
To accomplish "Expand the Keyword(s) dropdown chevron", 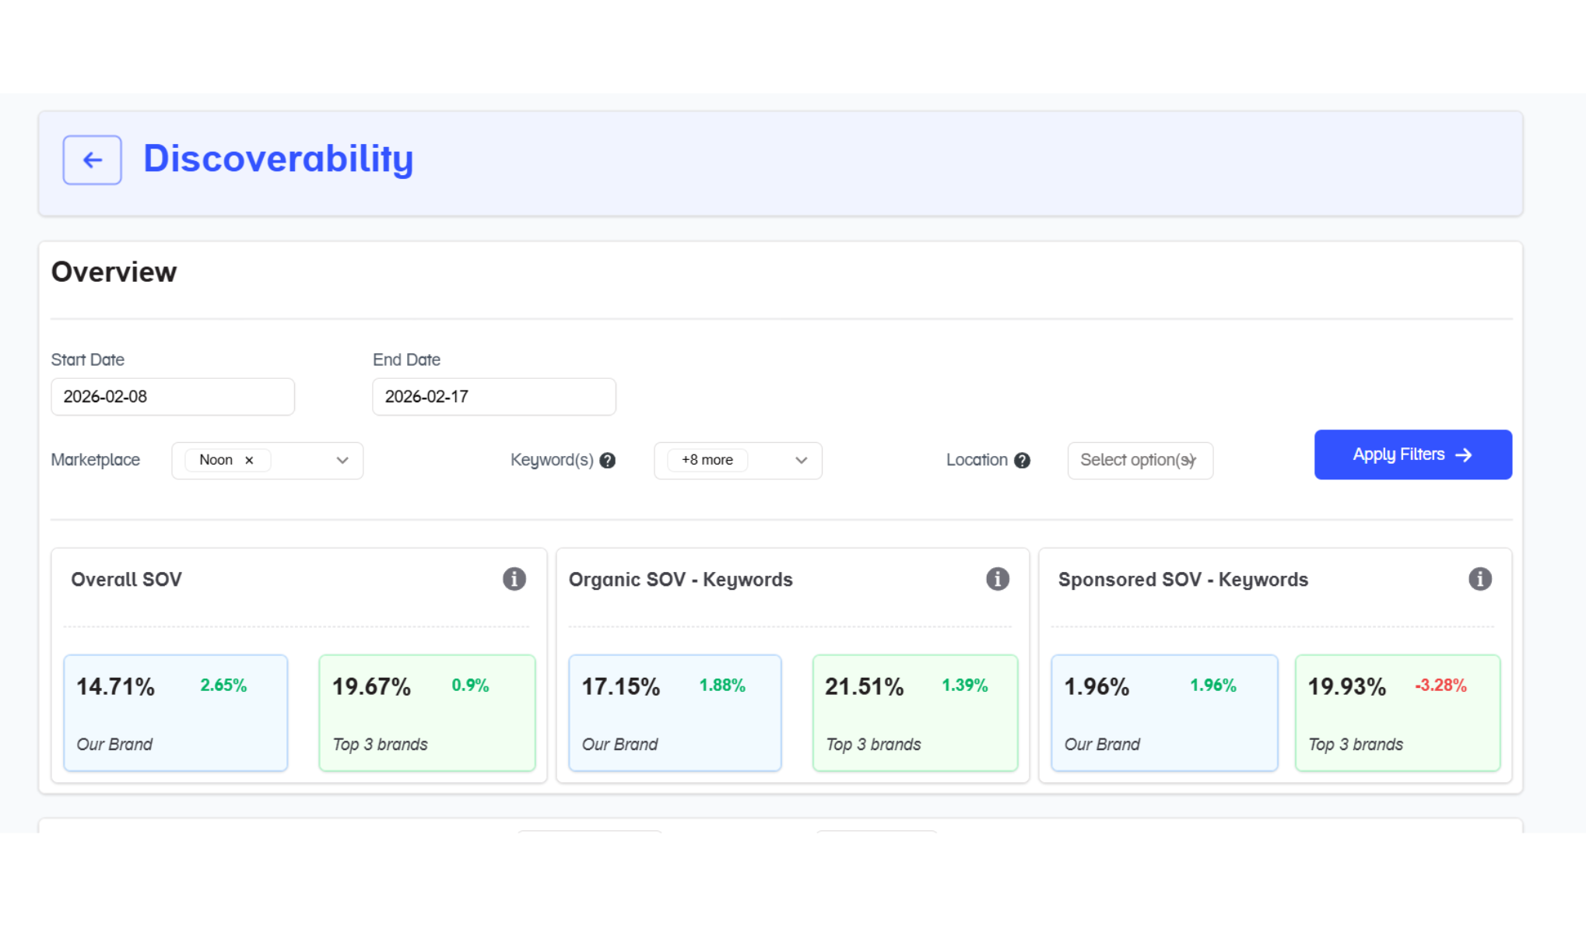I will pyautogui.click(x=801, y=461).
